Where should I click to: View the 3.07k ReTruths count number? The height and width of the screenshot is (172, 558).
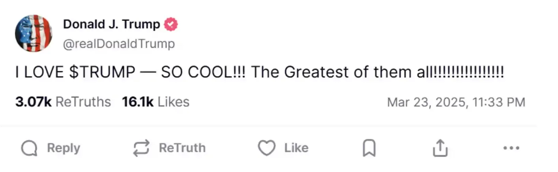click(x=33, y=102)
